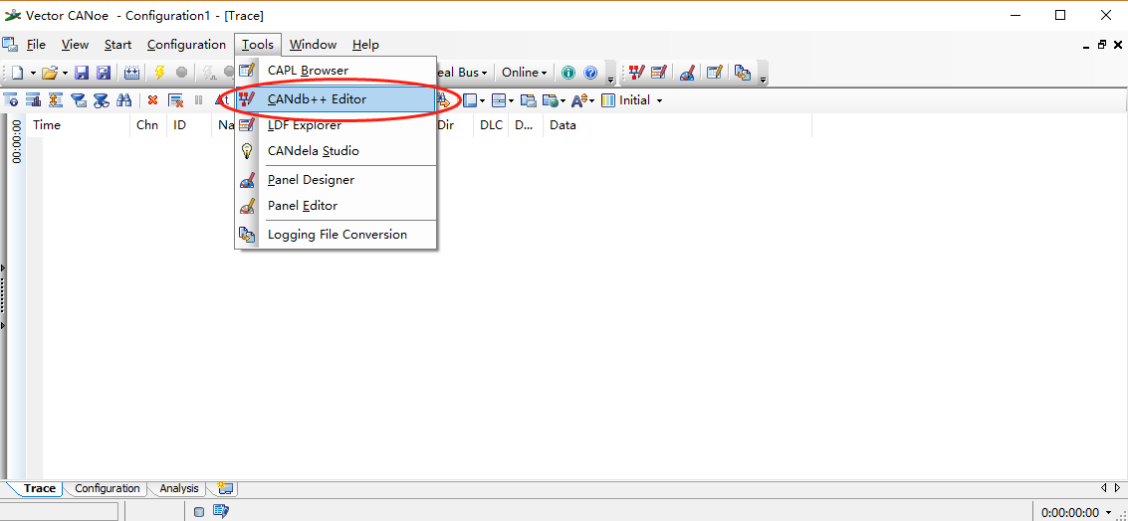Open the Start menu in menu bar
1128x521 pixels.
click(x=118, y=45)
